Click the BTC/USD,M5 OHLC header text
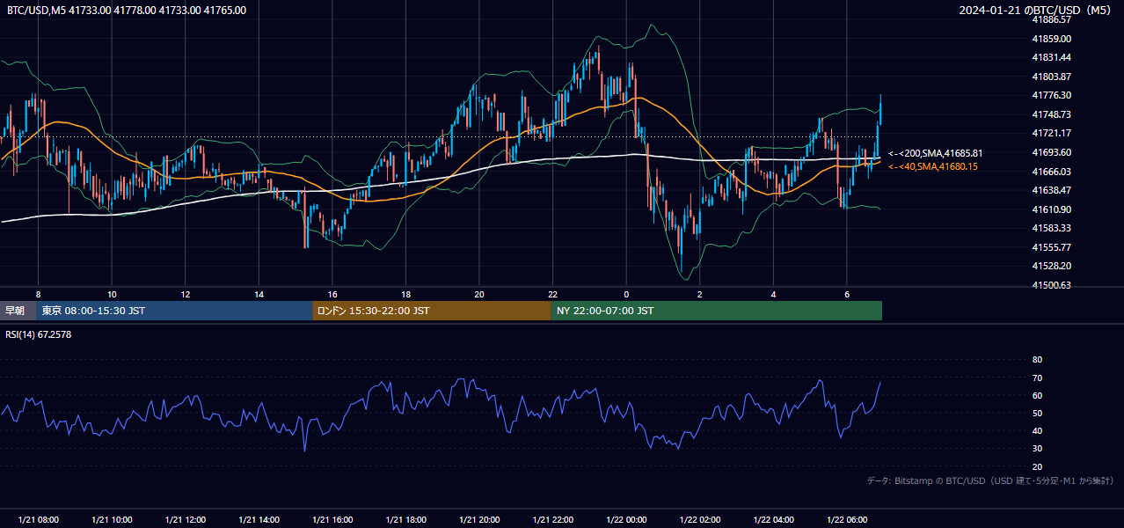 [127, 11]
